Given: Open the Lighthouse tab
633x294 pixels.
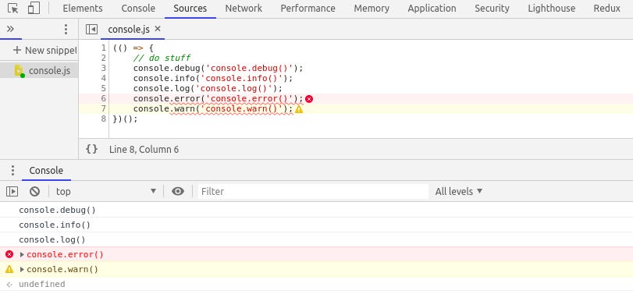Looking at the screenshot, I should coord(552,9).
